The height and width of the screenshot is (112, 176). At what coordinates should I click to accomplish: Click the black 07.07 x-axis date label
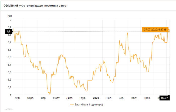tap(165, 98)
